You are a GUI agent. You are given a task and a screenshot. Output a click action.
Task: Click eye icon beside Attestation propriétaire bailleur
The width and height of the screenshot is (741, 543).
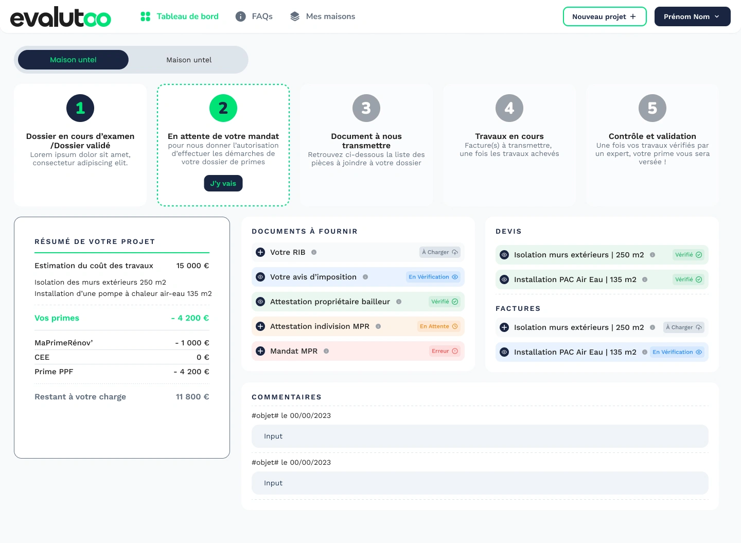(x=260, y=302)
